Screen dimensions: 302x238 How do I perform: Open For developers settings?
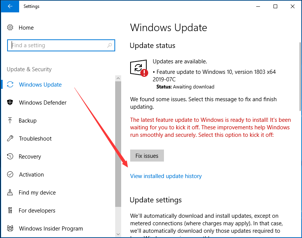(x=37, y=211)
